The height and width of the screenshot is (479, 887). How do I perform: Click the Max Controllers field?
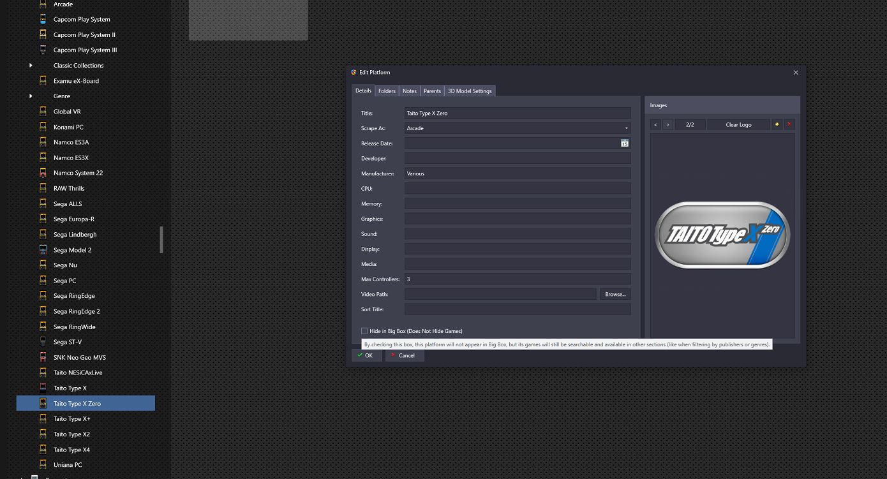518,279
